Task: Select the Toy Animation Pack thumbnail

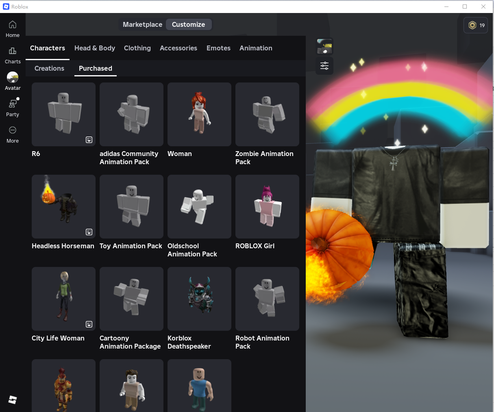Action: (131, 206)
